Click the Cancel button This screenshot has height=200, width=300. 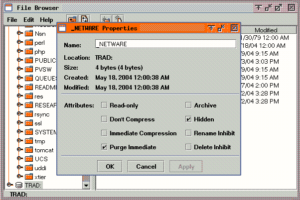[146, 166]
